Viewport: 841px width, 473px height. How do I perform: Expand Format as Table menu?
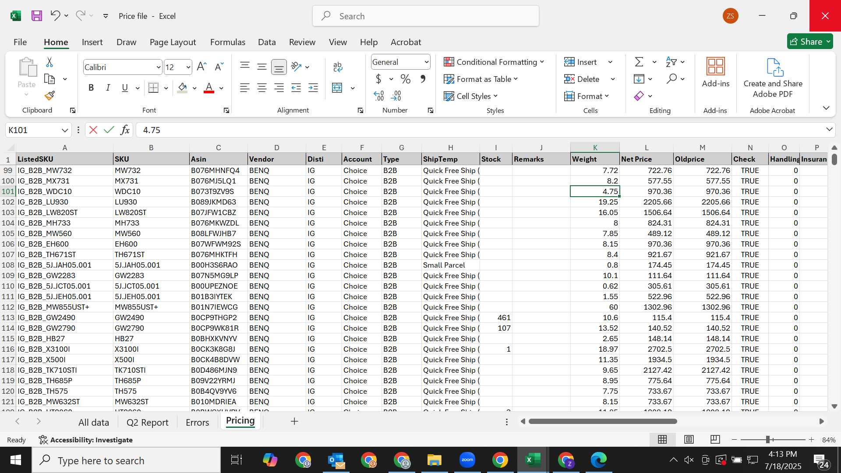tap(481, 79)
